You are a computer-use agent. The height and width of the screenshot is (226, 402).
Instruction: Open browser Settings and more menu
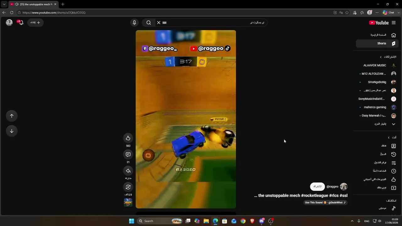pyautogui.click(x=377, y=13)
